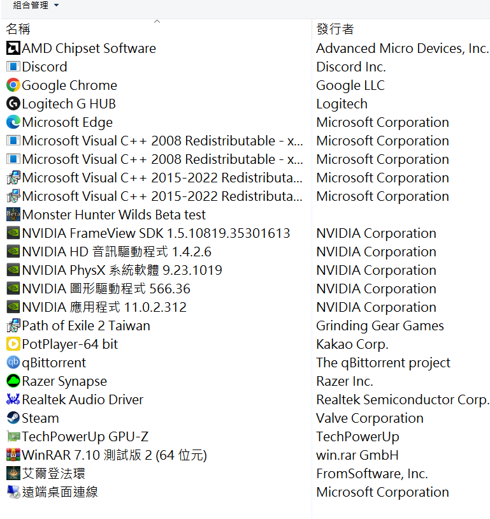
Task: Click publisher Realtek Semiconductor Corp.
Action: click(402, 400)
